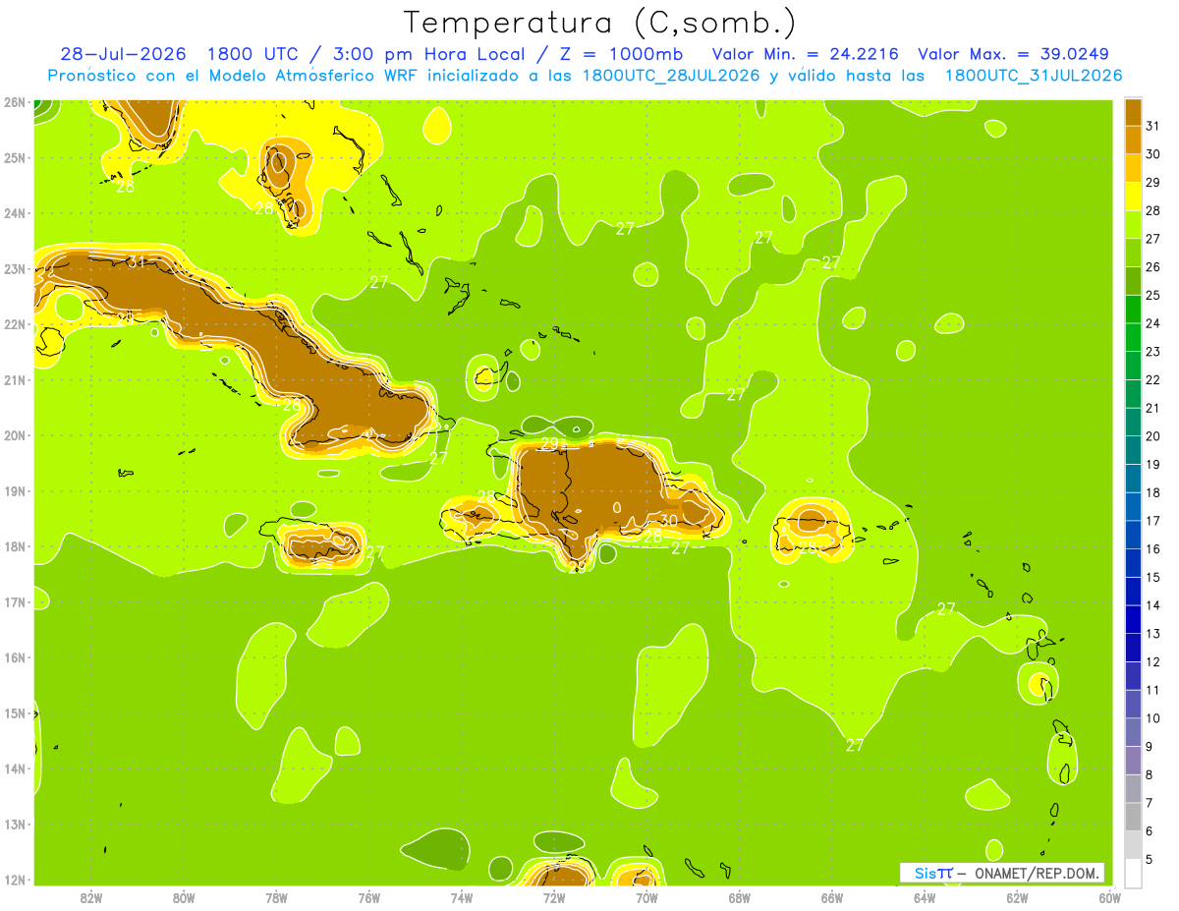Viewport: 1179px width, 911px height.
Task: Click the "Temperatura (C,somb.)" chart title
Action: point(600,23)
